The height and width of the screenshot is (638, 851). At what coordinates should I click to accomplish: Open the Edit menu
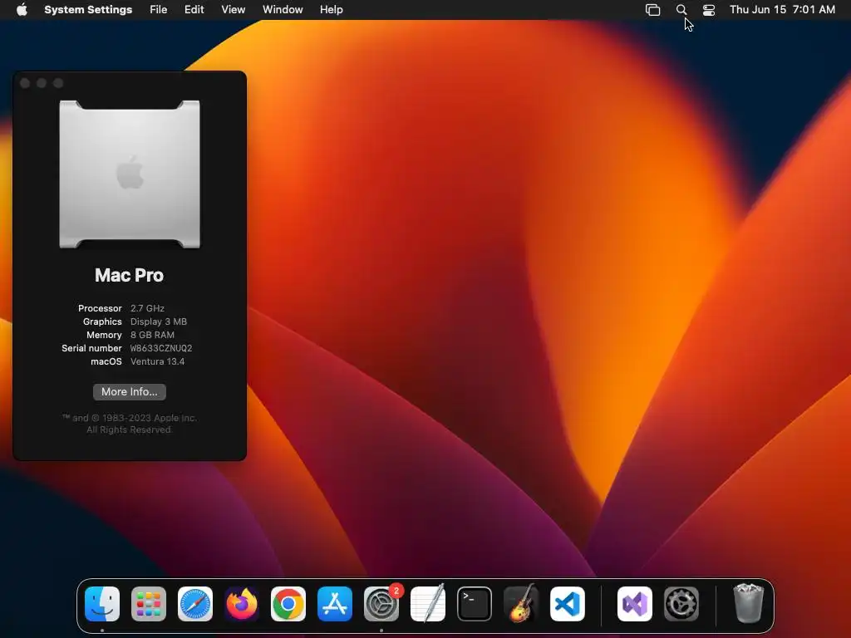point(194,9)
